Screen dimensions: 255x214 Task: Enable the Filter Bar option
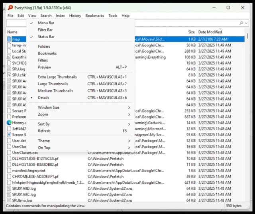[x=80, y=30]
